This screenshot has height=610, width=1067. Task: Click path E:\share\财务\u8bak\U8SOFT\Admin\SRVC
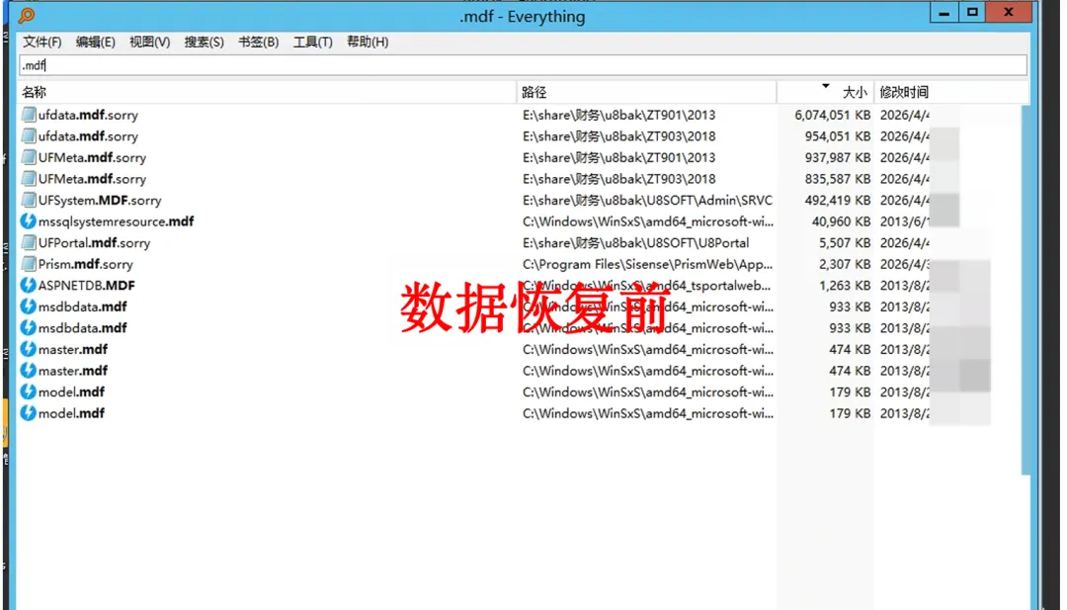point(647,200)
